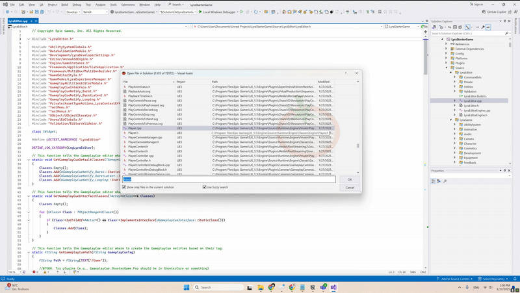Click the Visual Studio logo icon top-left
The width and height of the screenshot is (520, 293).
tap(5, 5)
